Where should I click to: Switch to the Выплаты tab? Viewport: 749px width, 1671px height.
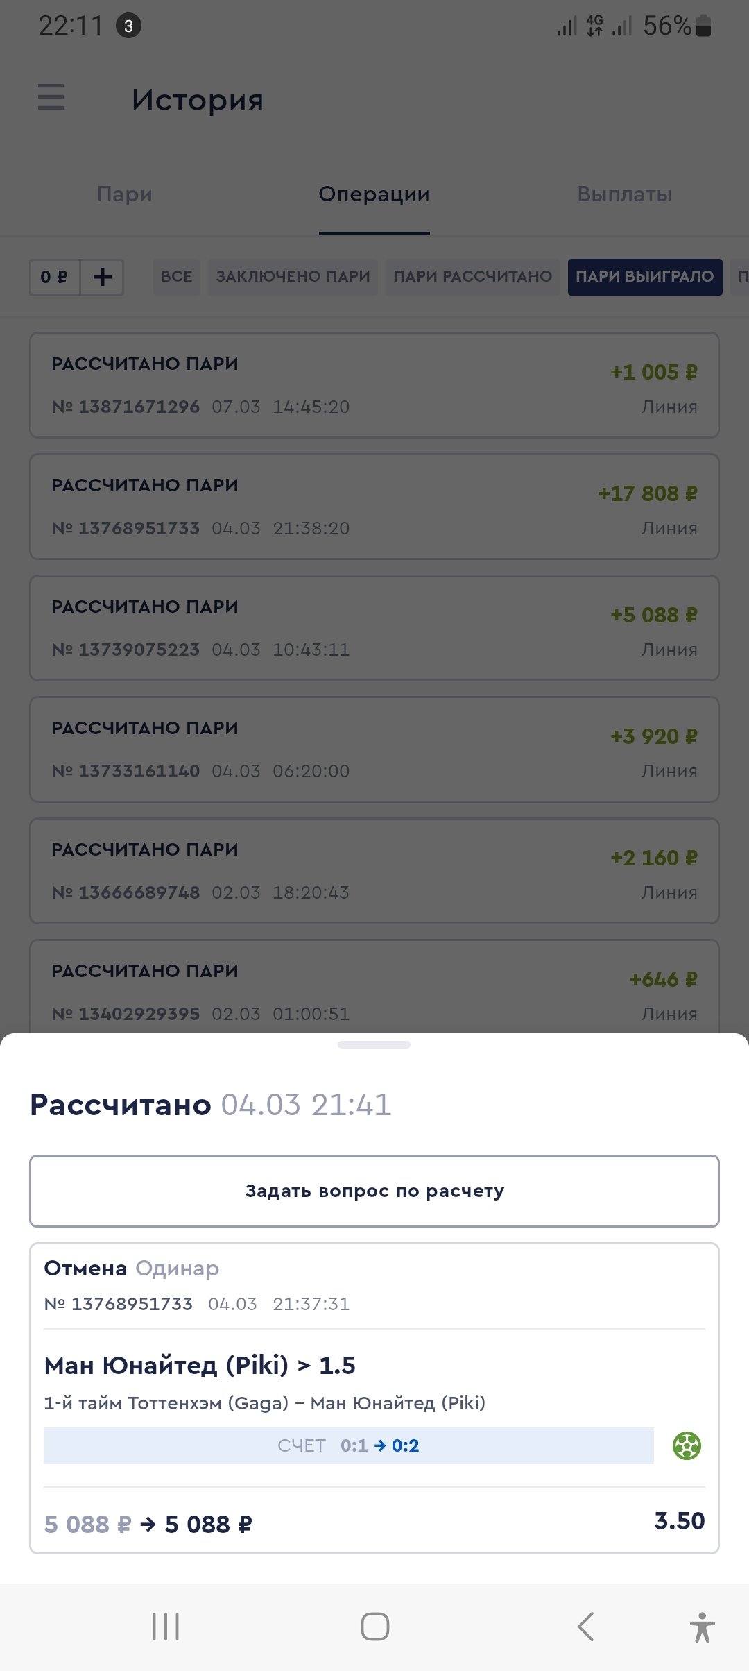tap(624, 194)
